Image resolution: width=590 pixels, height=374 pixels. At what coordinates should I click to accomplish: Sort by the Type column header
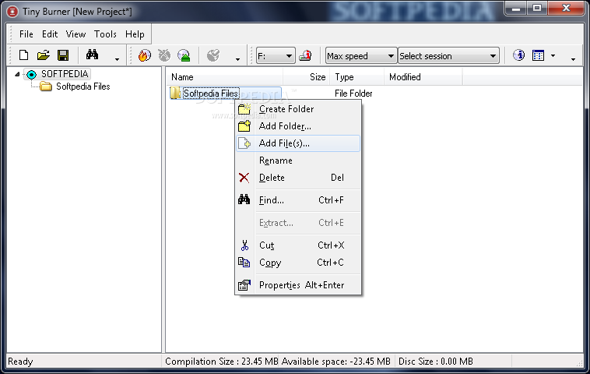[x=357, y=77]
